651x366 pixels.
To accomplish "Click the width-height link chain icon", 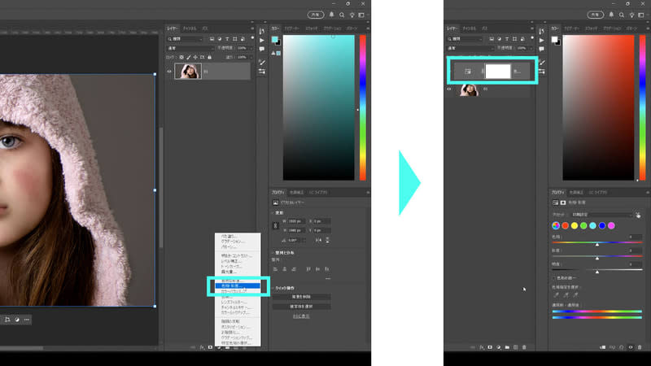I will (x=274, y=225).
